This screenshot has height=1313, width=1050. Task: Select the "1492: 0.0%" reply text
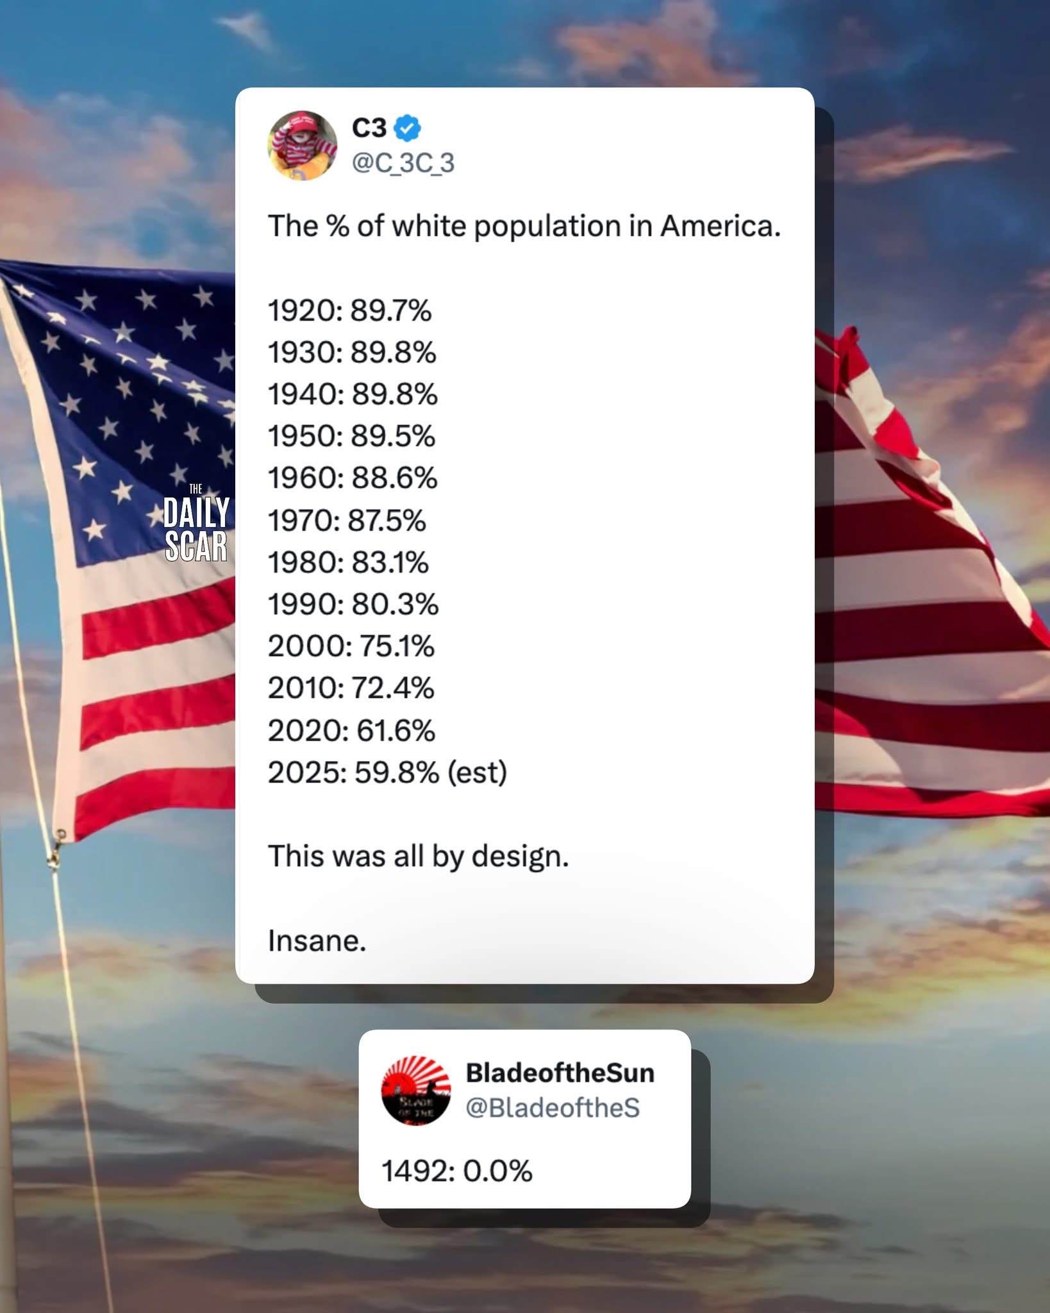457,1171
